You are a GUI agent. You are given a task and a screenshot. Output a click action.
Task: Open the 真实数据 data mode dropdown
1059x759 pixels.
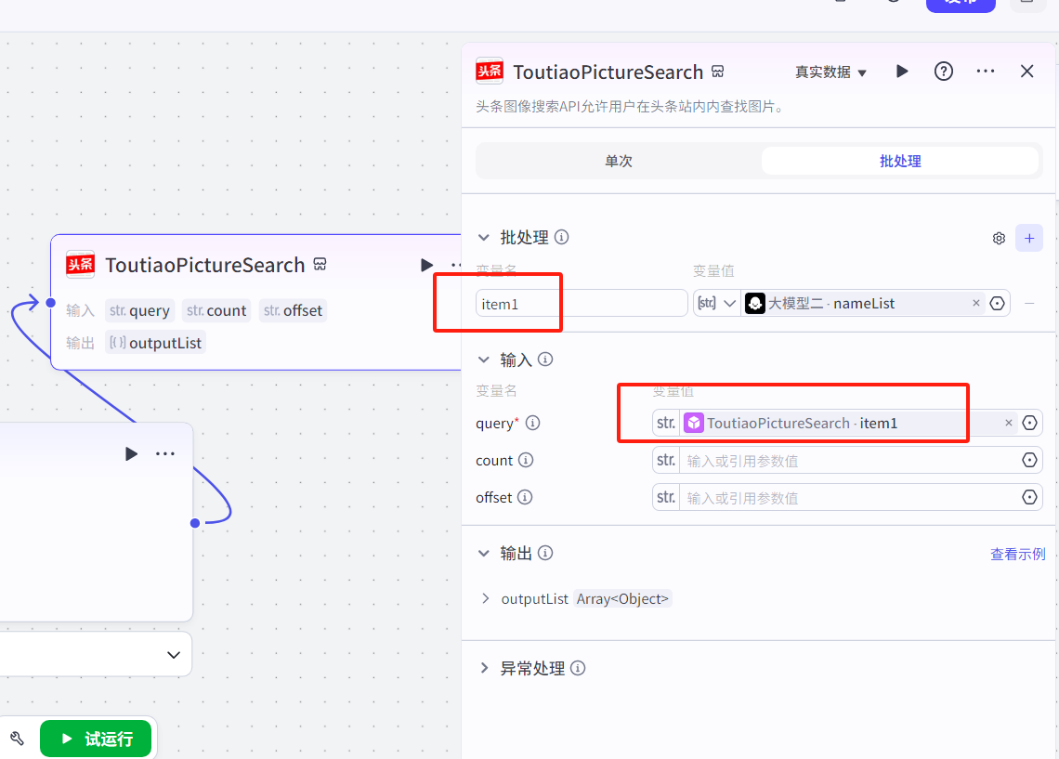[830, 72]
